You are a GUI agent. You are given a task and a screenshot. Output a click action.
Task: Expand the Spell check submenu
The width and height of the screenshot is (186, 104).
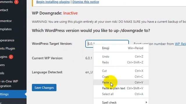pos(121,102)
